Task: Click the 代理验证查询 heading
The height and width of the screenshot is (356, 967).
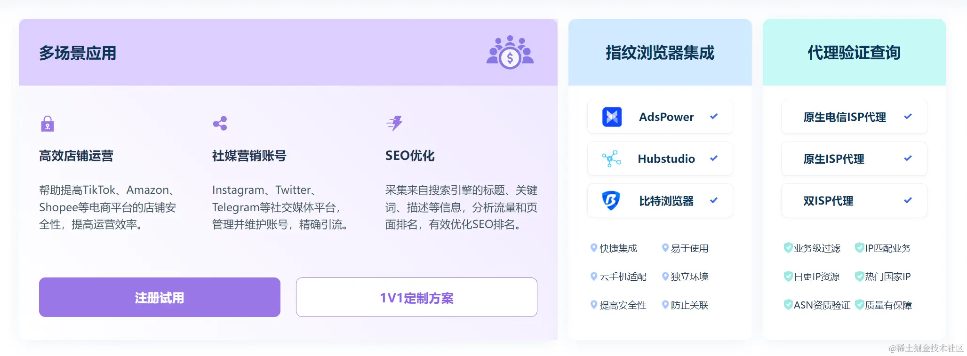Action: [x=854, y=52]
